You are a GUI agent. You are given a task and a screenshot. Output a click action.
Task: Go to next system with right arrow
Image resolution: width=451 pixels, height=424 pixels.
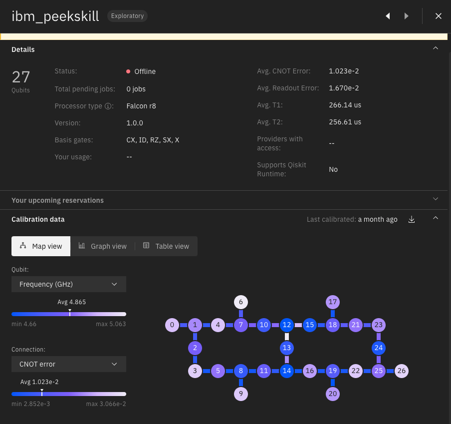pyautogui.click(x=407, y=16)
